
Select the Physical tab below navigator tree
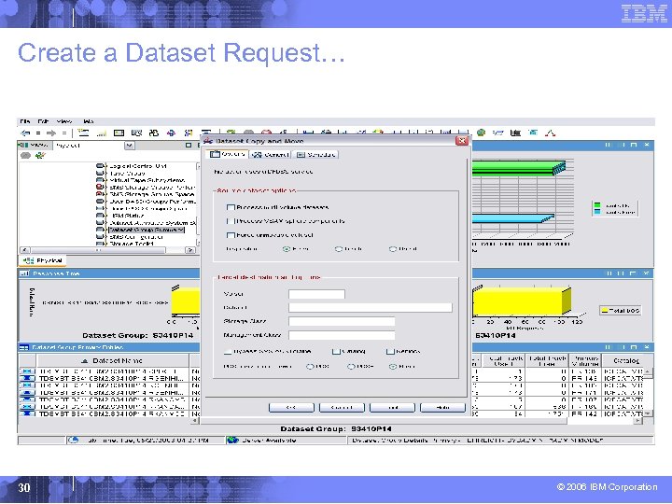click(x=42, y=260)
